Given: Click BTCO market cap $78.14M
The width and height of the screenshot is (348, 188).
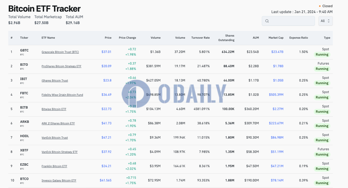Looking at the screenshot, I should (277, 181).
